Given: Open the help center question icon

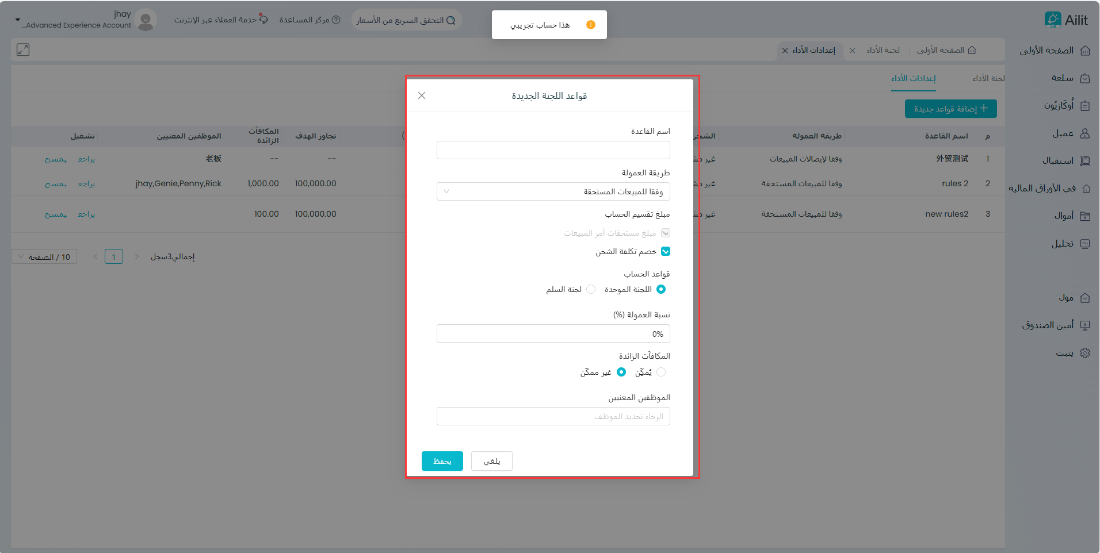Looking at the screenshot, I should click(x=337, y=20).
